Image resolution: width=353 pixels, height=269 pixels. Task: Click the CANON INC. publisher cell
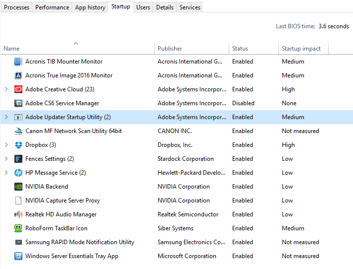pos(175,131)
